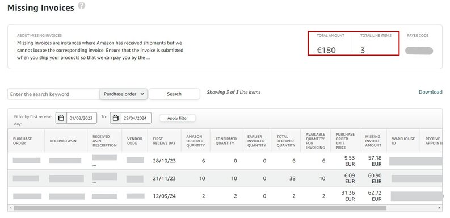Focus the search keyword input field
This screenshot has height=218, width=450.
(x=54, y=94)
